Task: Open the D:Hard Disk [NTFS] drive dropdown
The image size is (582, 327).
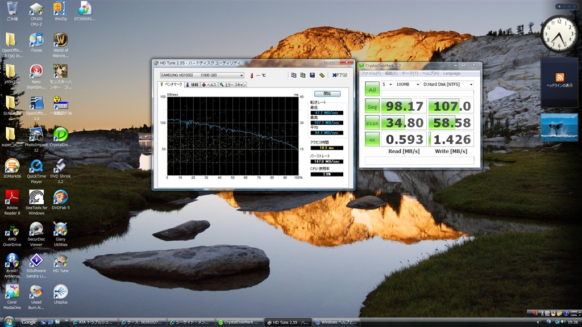Action: 448,85
